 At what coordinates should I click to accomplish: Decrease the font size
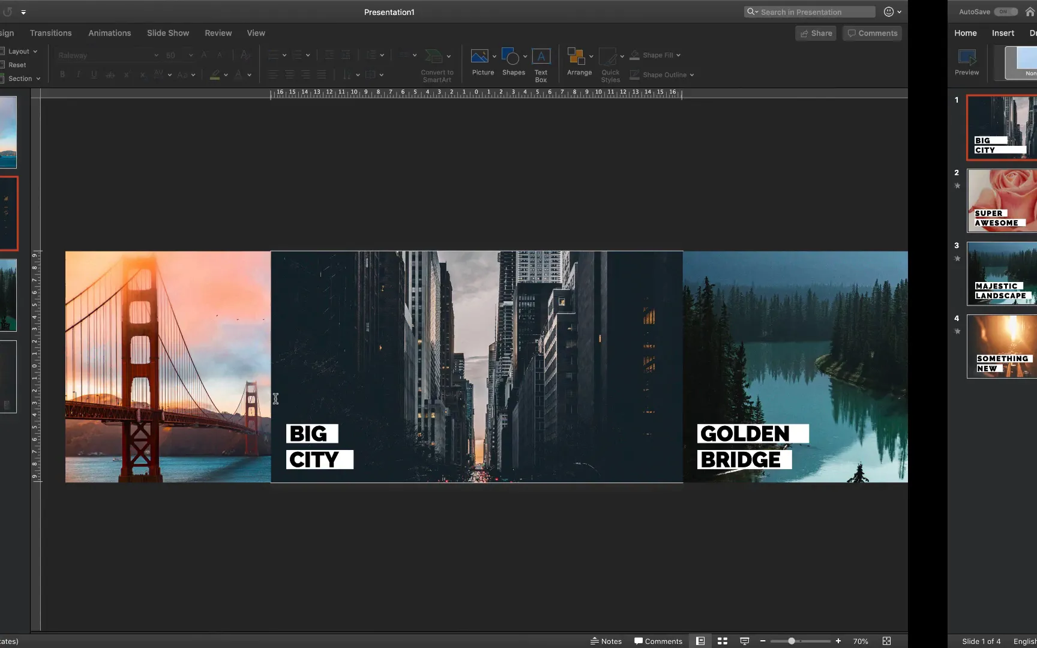coord(220,55)
